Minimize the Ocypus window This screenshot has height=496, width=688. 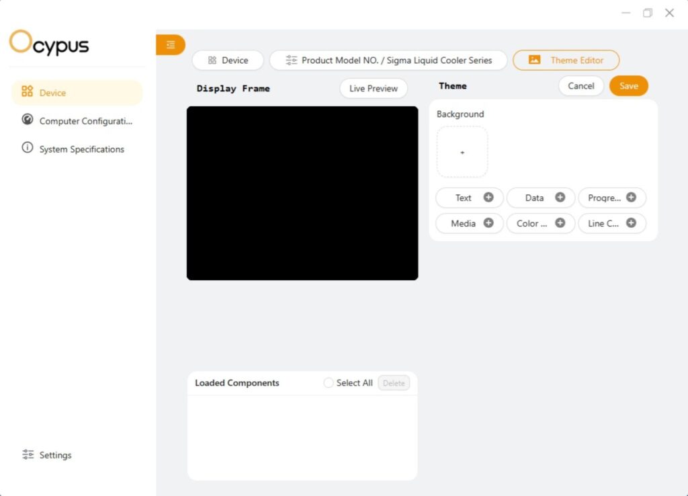(626, 13)
